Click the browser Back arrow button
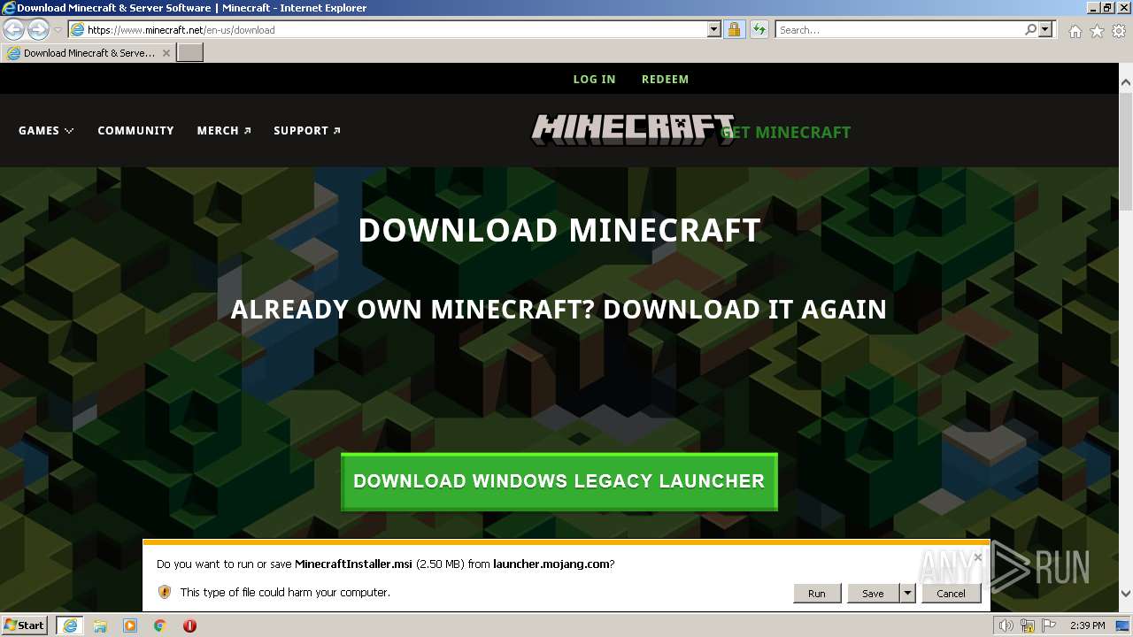The width and height of the screenshot is (1133, 637). click(13, 29)
